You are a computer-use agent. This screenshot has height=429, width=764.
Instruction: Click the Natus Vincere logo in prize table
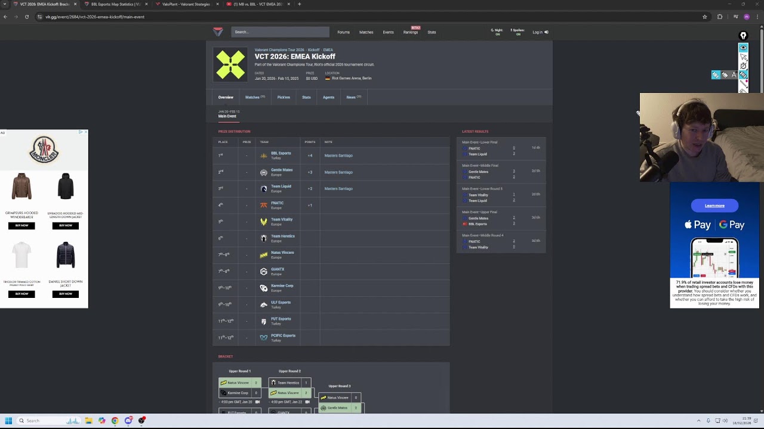(x=264, y=255)
